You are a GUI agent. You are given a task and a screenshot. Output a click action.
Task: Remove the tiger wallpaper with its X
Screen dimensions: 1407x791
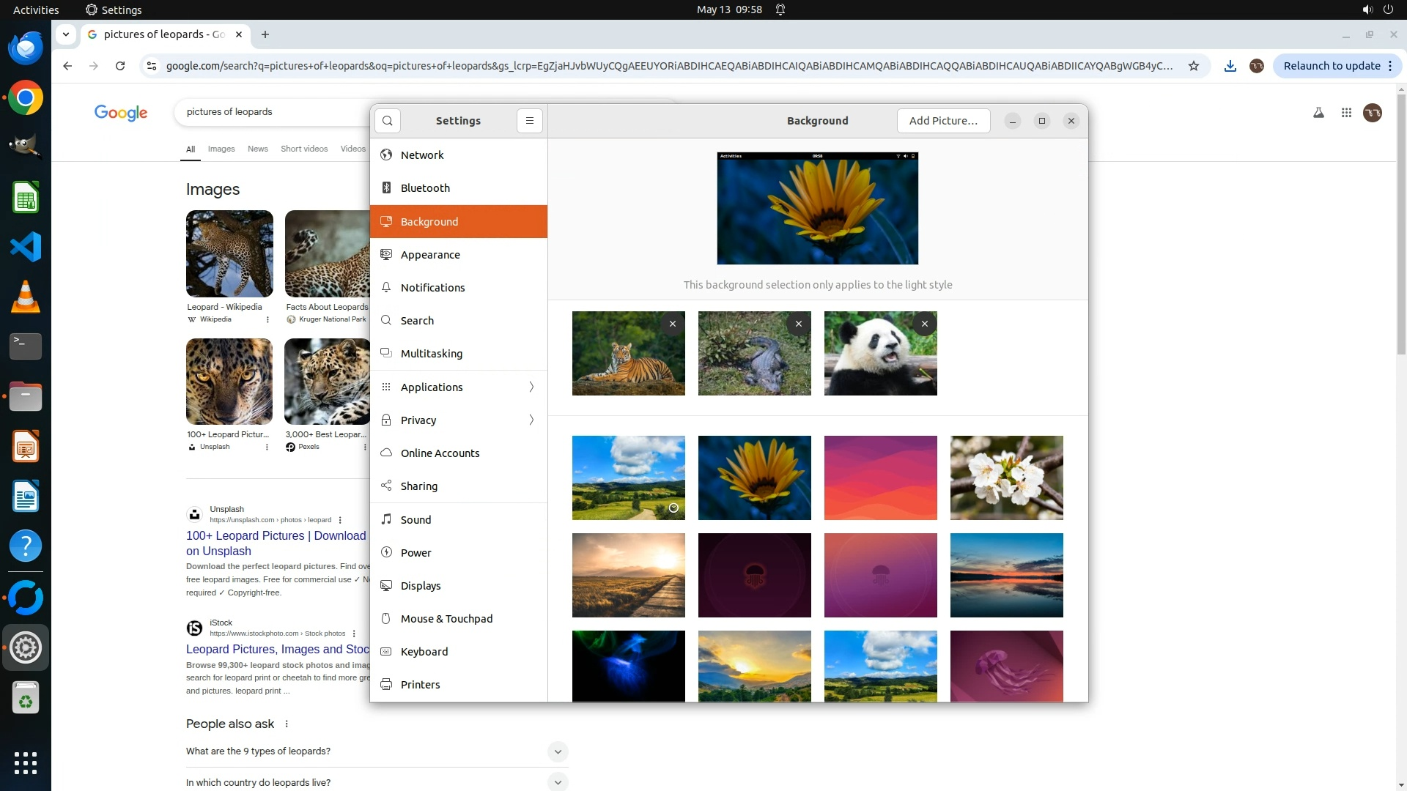(672, 324)
